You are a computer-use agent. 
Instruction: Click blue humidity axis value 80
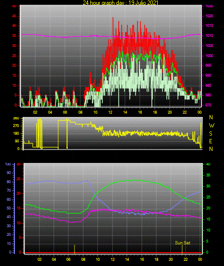pyautogui.click(x=9, y=182)
